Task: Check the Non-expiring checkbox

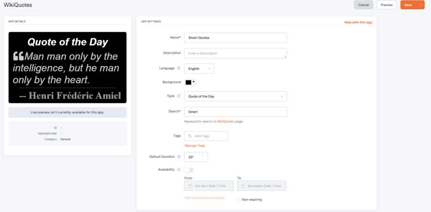Action: (239, 200)
